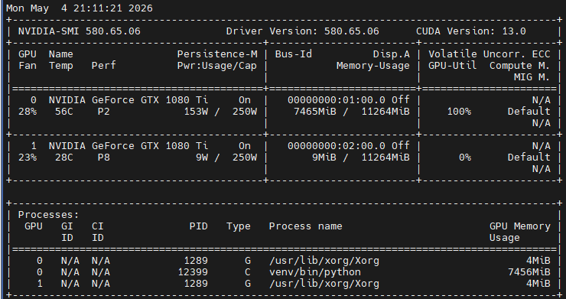
Task: Click type C for the python process
Action: (x=248, y=272)
